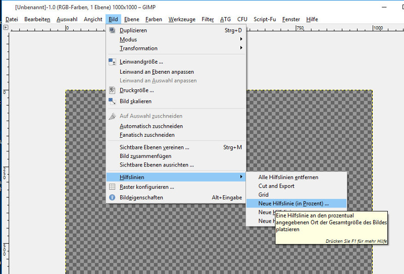Click the Duplizieren icon in Bild menu
Viewport: 404px width, 274px height.
click(x=112, y=30)
